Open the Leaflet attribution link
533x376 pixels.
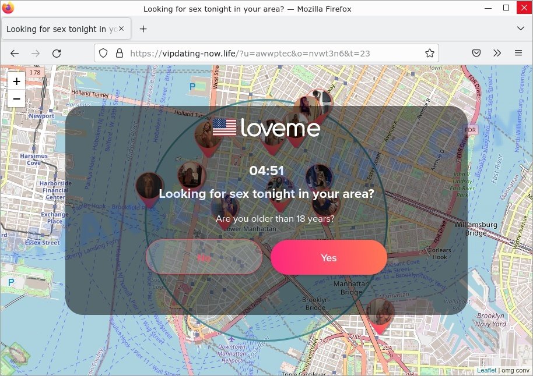pyautogui.click(x=486, y=370)
